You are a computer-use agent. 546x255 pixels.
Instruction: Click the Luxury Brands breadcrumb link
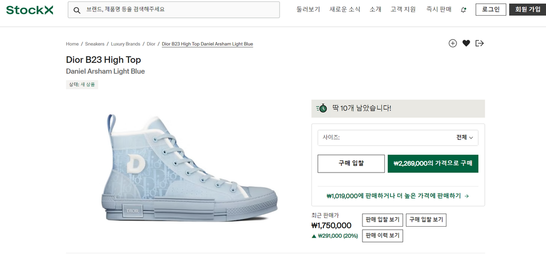(126, 44)
